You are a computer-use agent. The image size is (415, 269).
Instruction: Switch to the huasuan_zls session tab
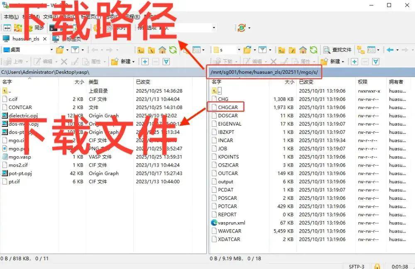tap(25, 39)
